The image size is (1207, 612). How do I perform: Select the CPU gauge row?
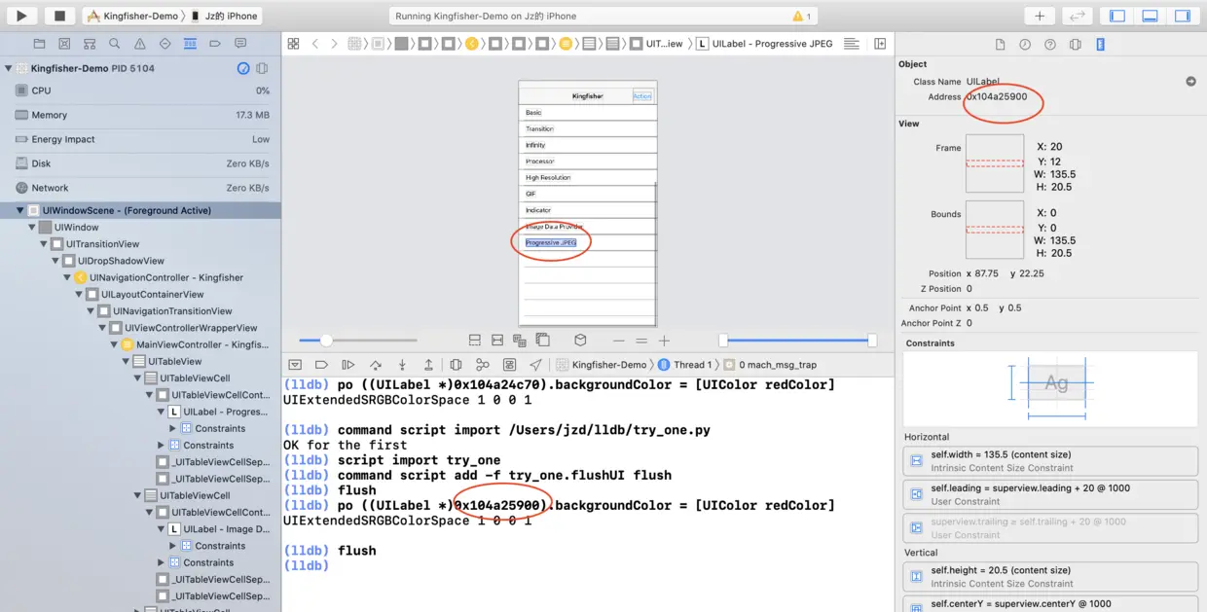coord(140,90)
